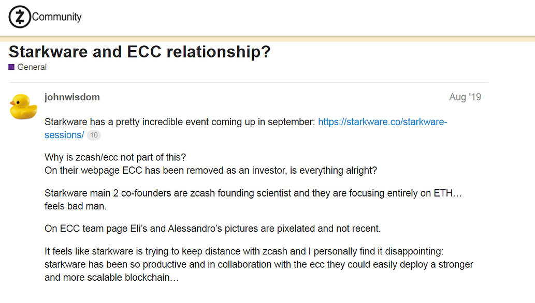Open the Community home text link

pyautogui.click(x=57, y=17)
